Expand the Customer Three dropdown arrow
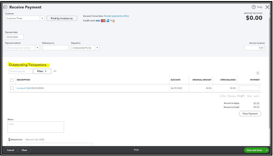 pyautogui.click(x=42, y=18)
